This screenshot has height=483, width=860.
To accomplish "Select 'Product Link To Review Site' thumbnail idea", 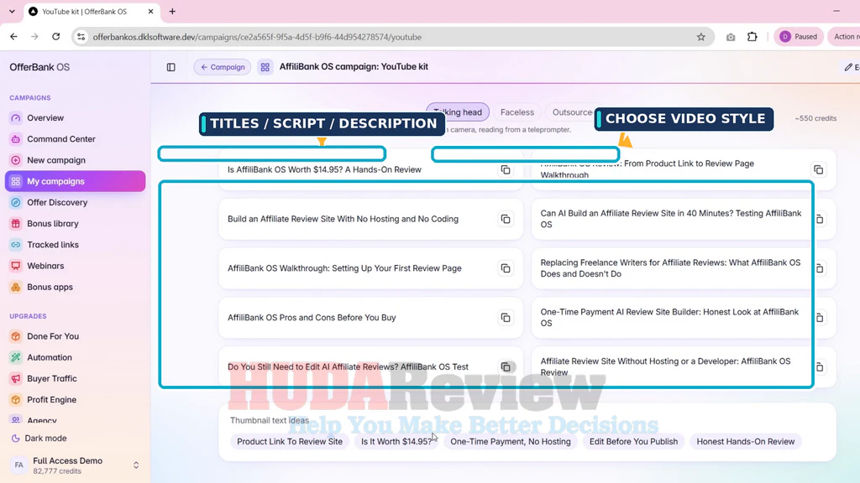I will tap(290, 441).
